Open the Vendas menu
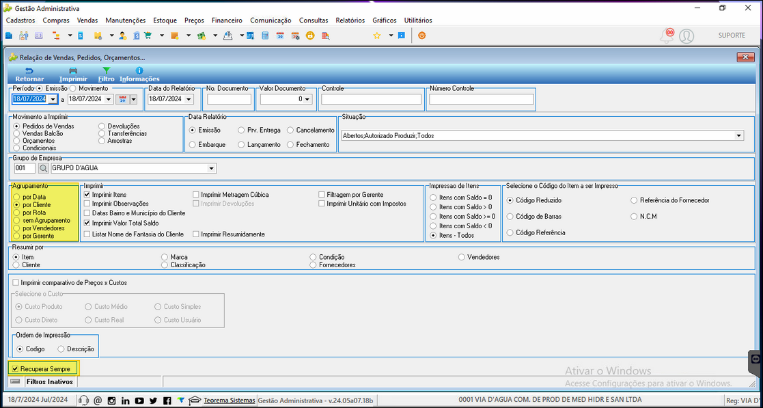The image size is (763, 408). (x=87, y=21)
